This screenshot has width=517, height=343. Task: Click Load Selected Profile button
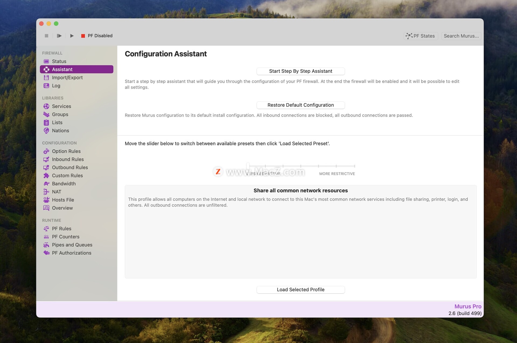(301, 290)
